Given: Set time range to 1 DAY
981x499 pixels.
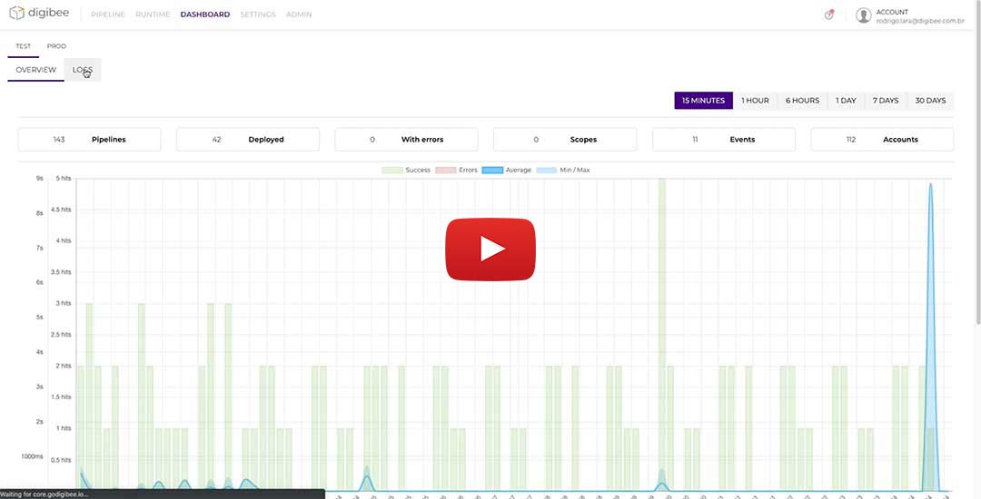Looking at the screenshot, I should point(846,101).
